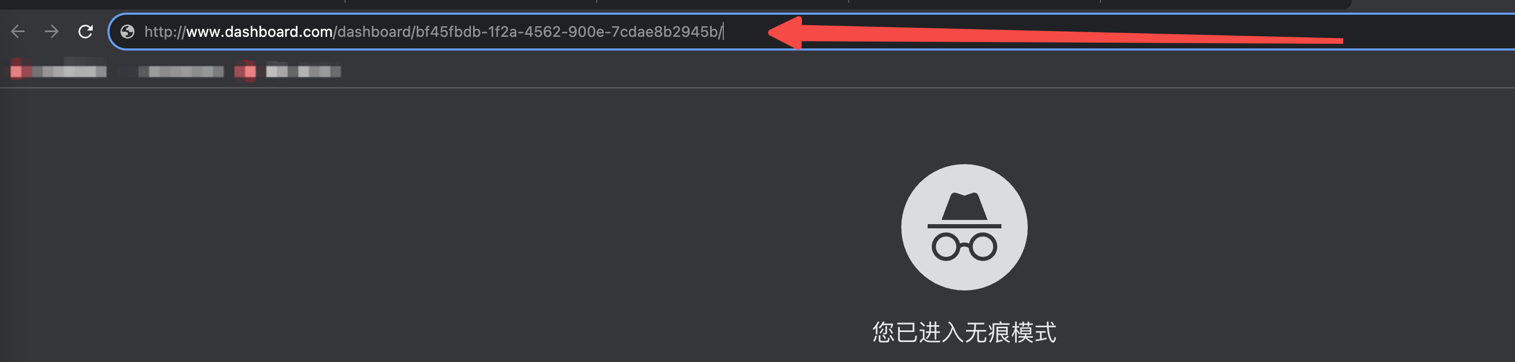
Task: Click empty space on the bookmarks bar
Action: coord(882,71)
